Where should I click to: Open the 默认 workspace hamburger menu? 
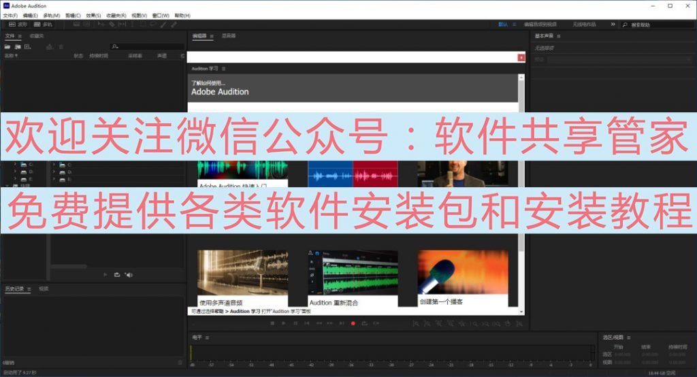515,24
